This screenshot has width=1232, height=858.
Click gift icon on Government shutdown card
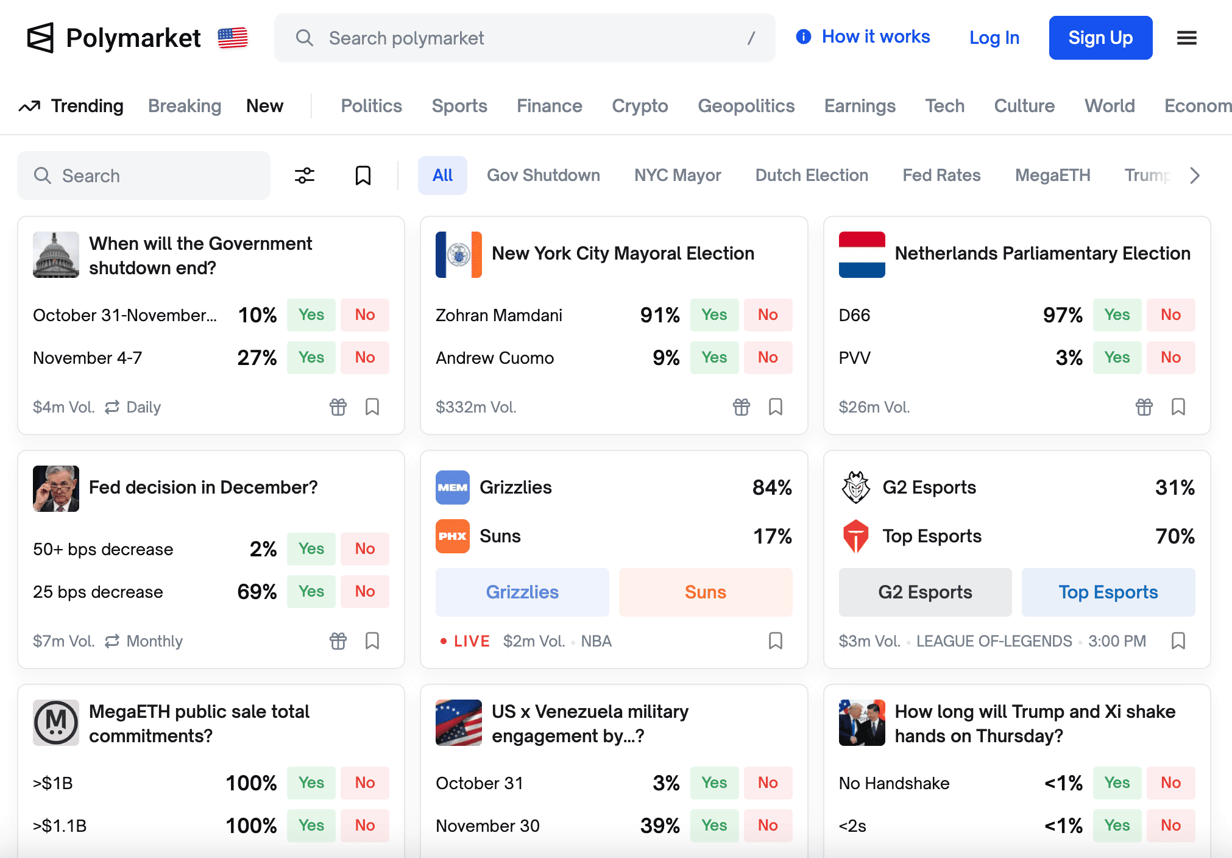pyautogui.click(x=338, y=407)
